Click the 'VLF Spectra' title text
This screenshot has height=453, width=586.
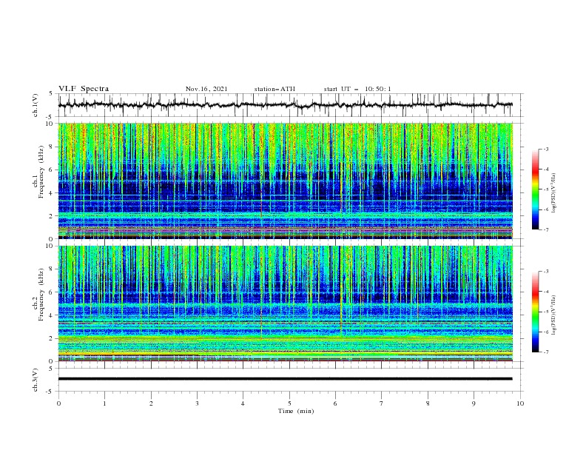(84, 89)
